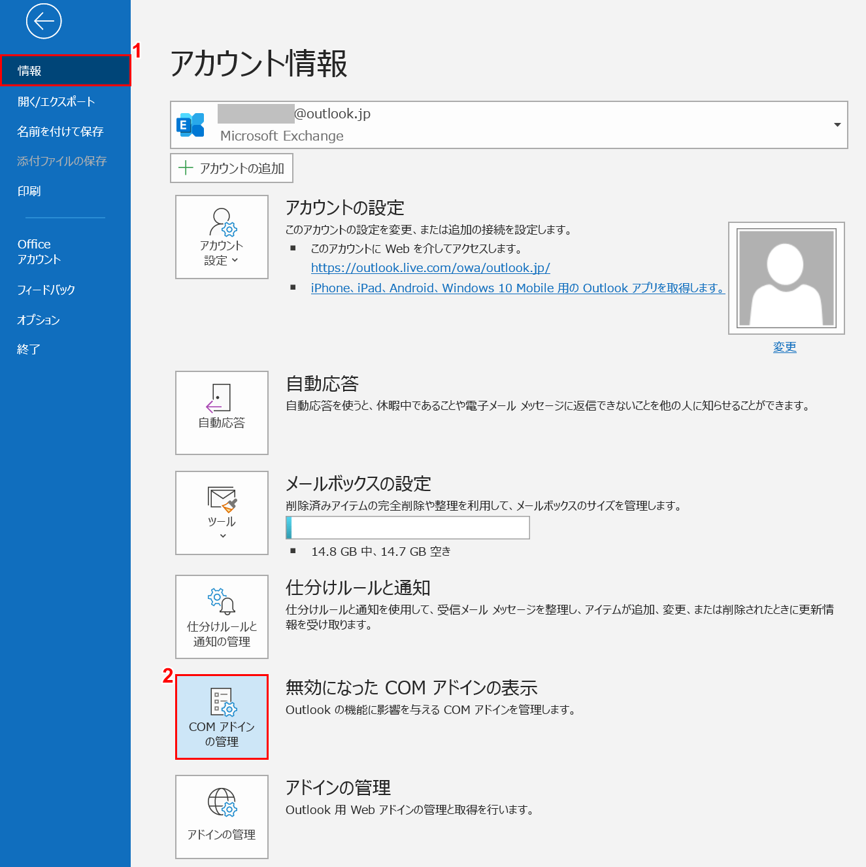Open COM アドインの管理 tile
The width and height of the screenshot is (866, 867).
[222, 717]
